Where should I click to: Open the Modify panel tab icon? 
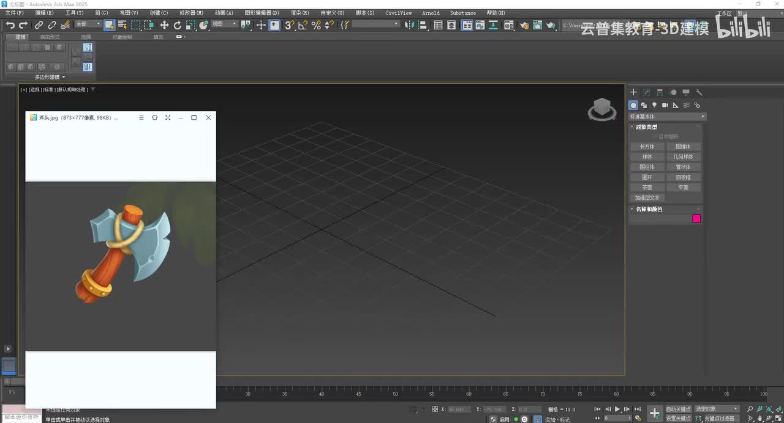(x=647, y=92)
